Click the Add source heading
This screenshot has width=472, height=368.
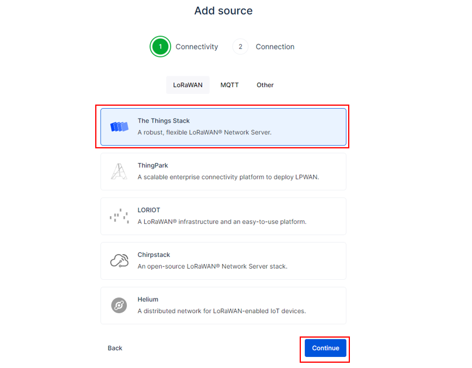pyautogui.click(x=224, y=11)
